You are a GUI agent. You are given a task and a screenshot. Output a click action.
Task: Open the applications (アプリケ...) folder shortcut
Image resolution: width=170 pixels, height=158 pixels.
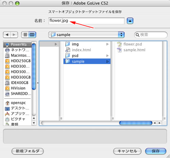point(18,113)
